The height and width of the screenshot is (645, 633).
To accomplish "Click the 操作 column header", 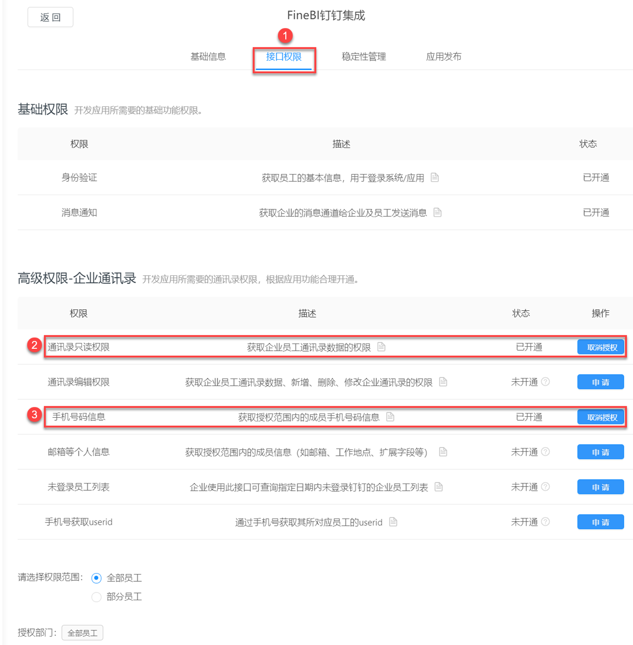I will point(600,313).
